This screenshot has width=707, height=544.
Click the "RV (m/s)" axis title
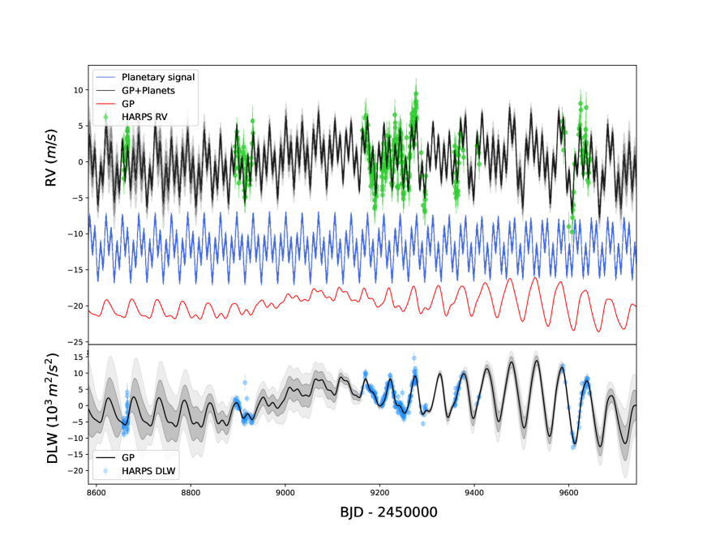click(51, 158)
